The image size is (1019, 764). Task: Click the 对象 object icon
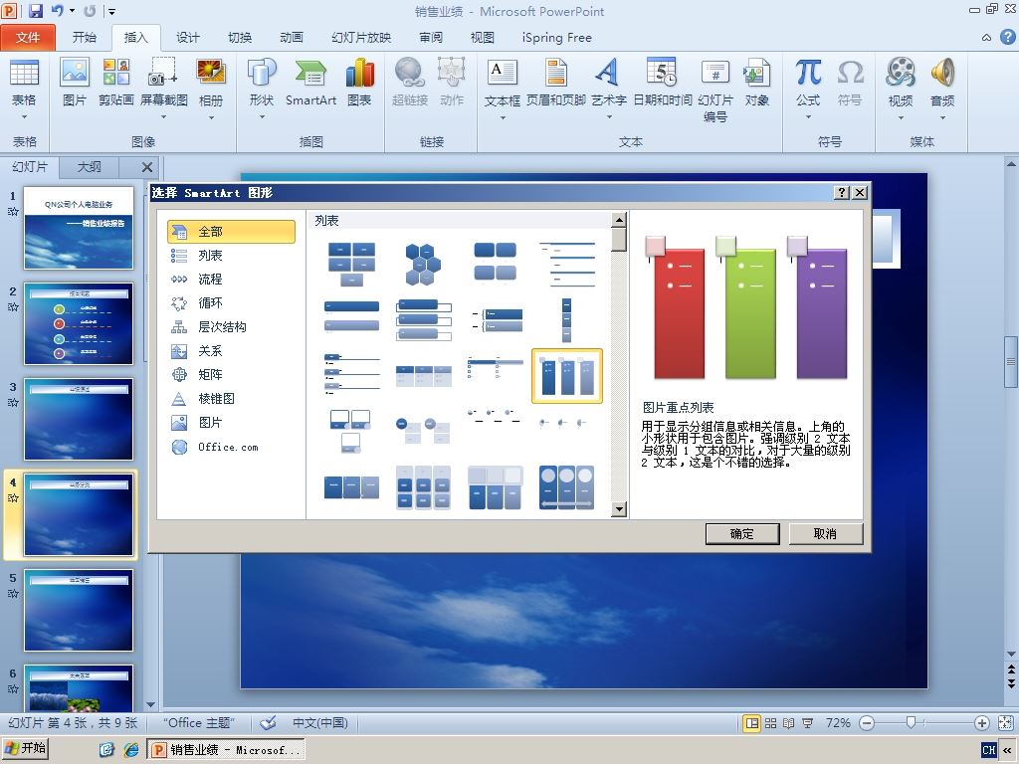point(756,83)
